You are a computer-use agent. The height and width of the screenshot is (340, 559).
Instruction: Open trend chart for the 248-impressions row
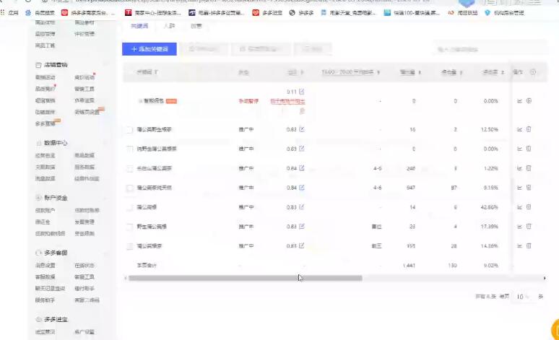[519, 168]
